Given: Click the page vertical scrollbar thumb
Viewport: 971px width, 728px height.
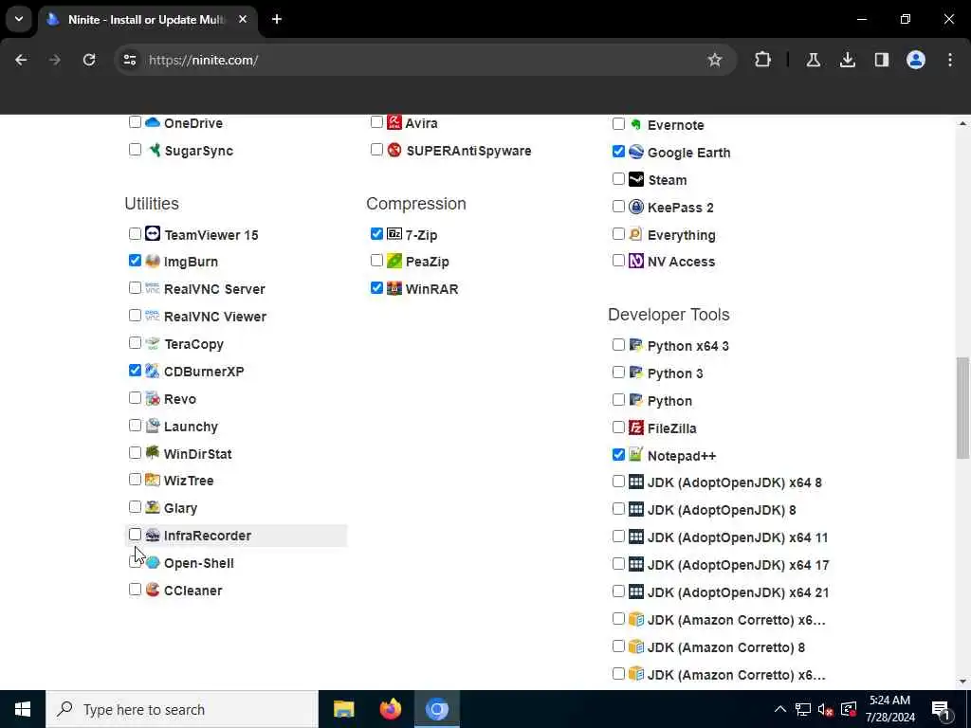Looking at the screenshot, I should click(x=962, y=408).
